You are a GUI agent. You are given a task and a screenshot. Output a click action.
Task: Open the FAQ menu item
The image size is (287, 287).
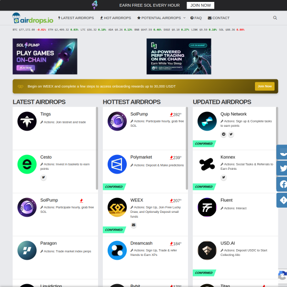coord(196,18)
